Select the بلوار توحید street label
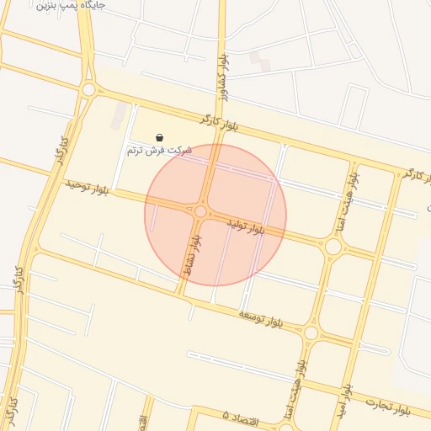The height and width of the screenshot is (431, 431). click(87, 188)
